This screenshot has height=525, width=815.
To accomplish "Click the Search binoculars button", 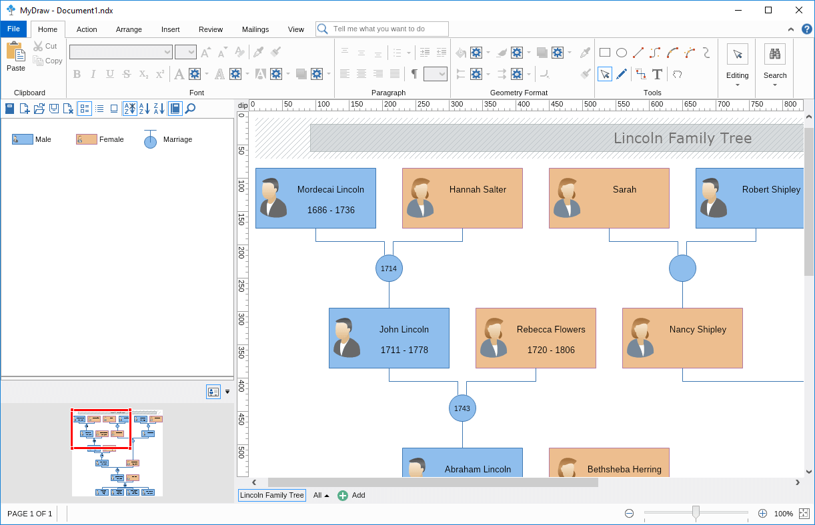I will click(775, 55).
